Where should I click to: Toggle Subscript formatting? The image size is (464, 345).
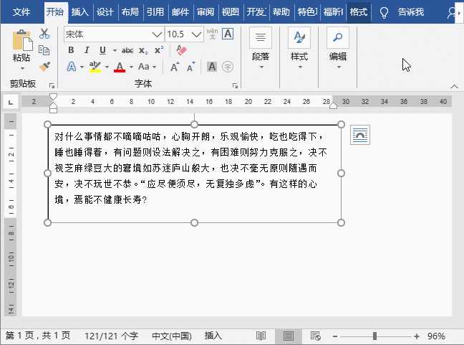tap(143, 50)
